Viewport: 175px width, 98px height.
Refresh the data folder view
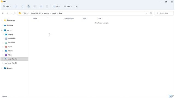151,13
